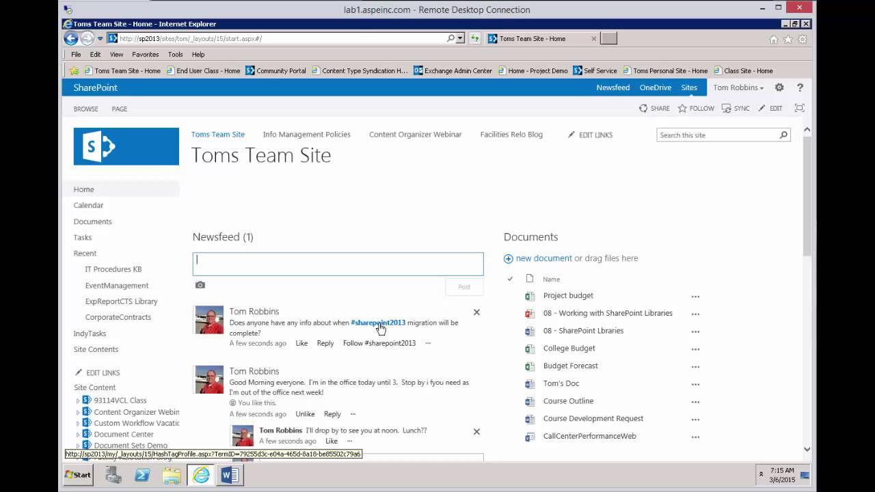
Task: Expand the 93114VCL Class tree node
Action: [78, 401]
